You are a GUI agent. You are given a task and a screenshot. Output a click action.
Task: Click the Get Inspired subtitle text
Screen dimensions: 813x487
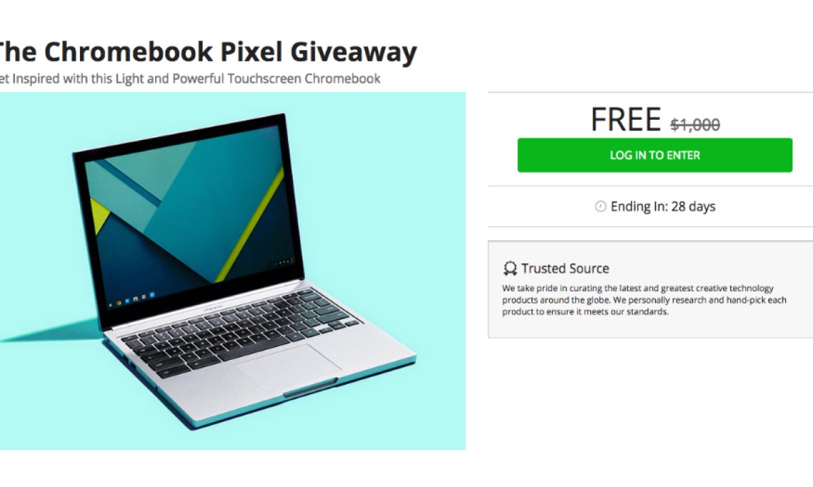pos(190,78)
